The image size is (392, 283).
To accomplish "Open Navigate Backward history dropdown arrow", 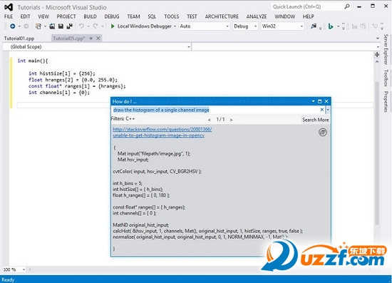I will [19, 26].
